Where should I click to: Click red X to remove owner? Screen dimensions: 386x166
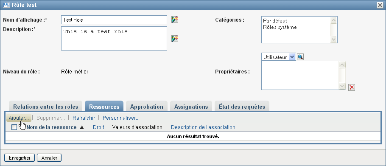(352, 87)
